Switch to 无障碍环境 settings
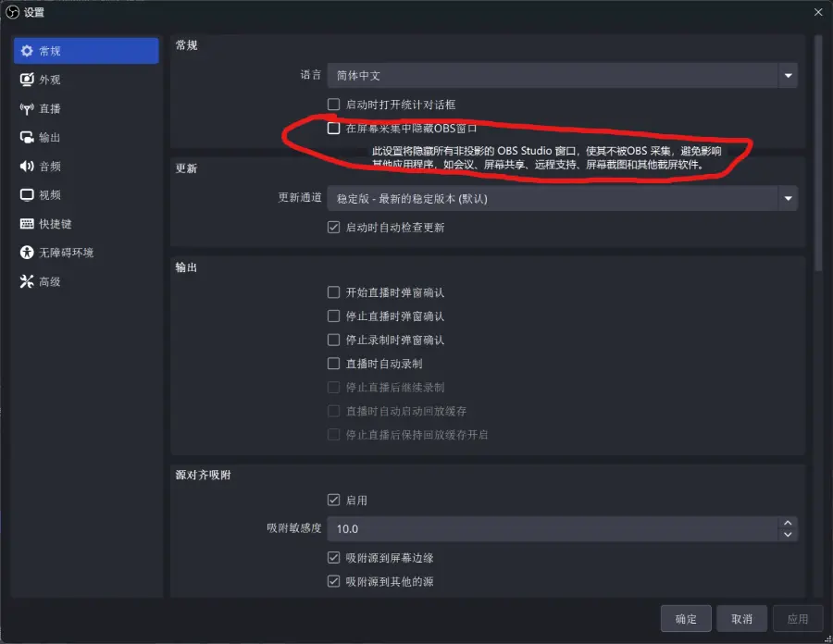The height and width of the screenshot is (644, 833). (86, 253)
